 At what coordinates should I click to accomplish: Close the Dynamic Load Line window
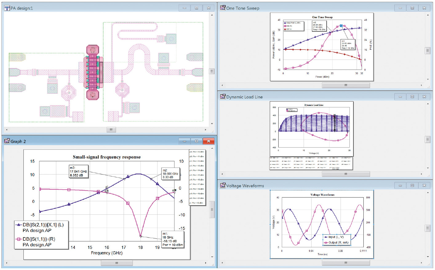pos(424,97)
